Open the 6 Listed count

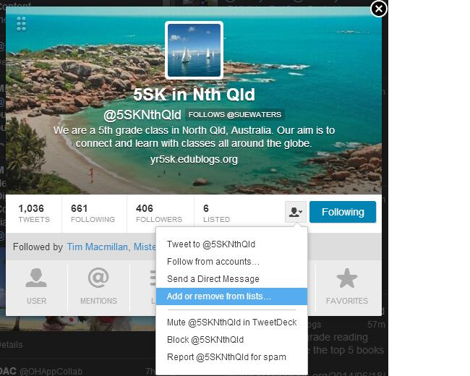click(x=216, y=213)
